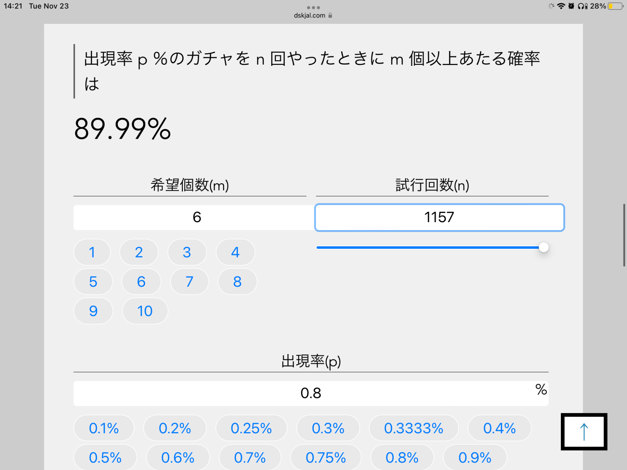Tap the three-dot multitasking icon
The height and width of the screenshot is (470, 627).
click(313, 8)
